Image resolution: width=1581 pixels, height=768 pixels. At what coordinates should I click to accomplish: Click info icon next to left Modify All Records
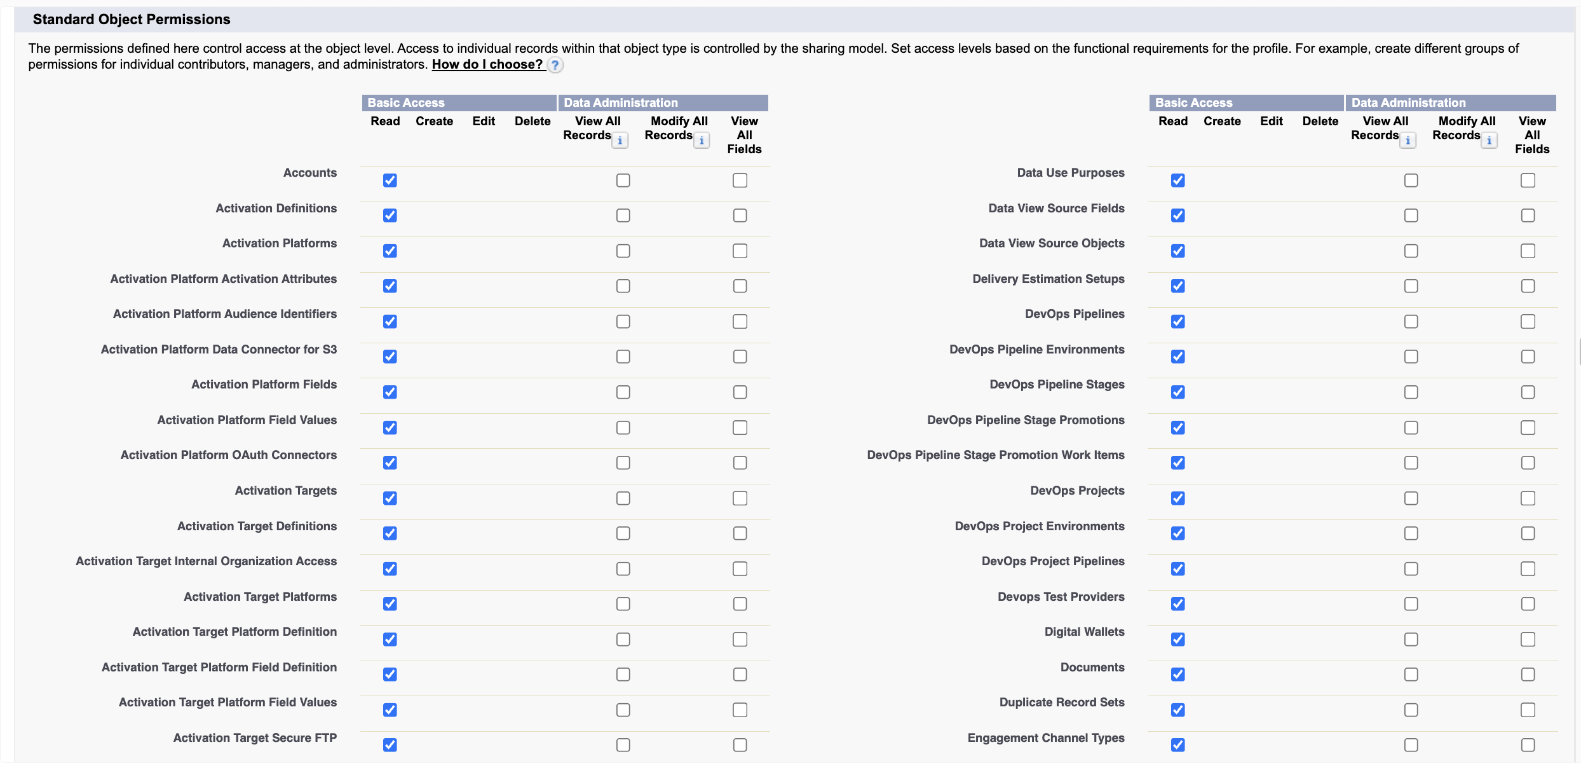click(x=702, y=141)
